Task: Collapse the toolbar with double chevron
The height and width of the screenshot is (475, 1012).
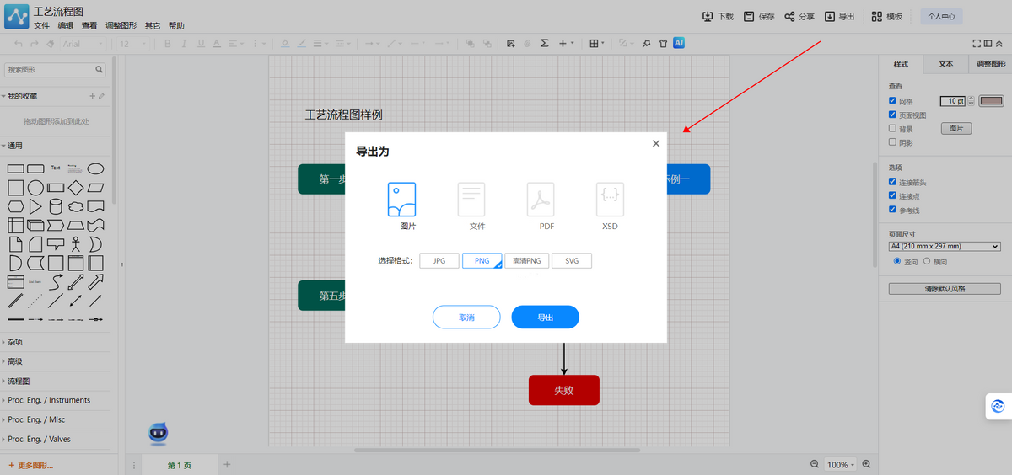Action: pos(999,43)
